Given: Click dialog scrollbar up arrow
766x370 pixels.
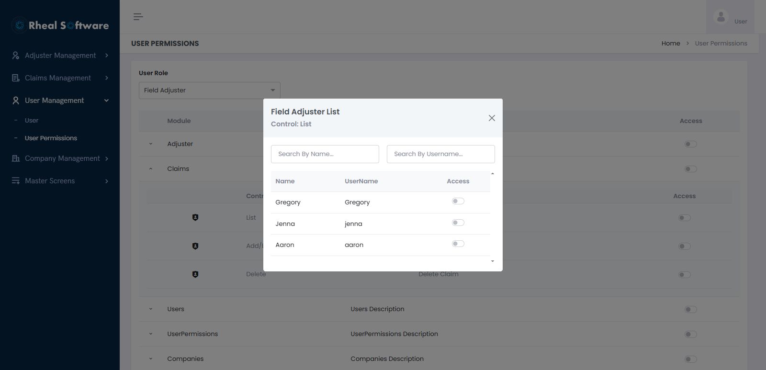Looking at the screenshot, I should [x=493, y=174].
